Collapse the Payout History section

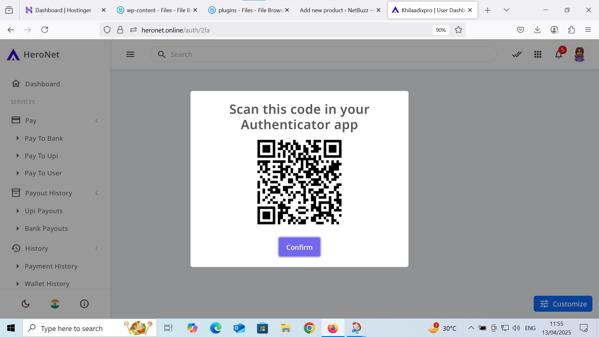click(x=97, y=193)
